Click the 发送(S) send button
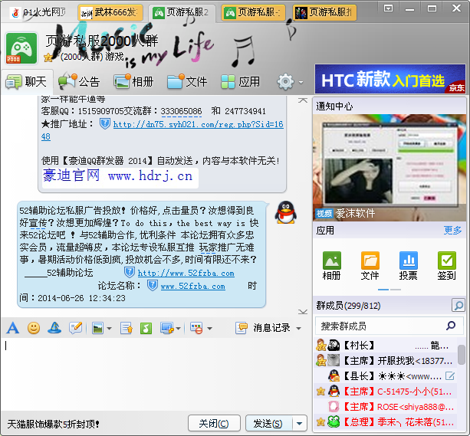 268,424
